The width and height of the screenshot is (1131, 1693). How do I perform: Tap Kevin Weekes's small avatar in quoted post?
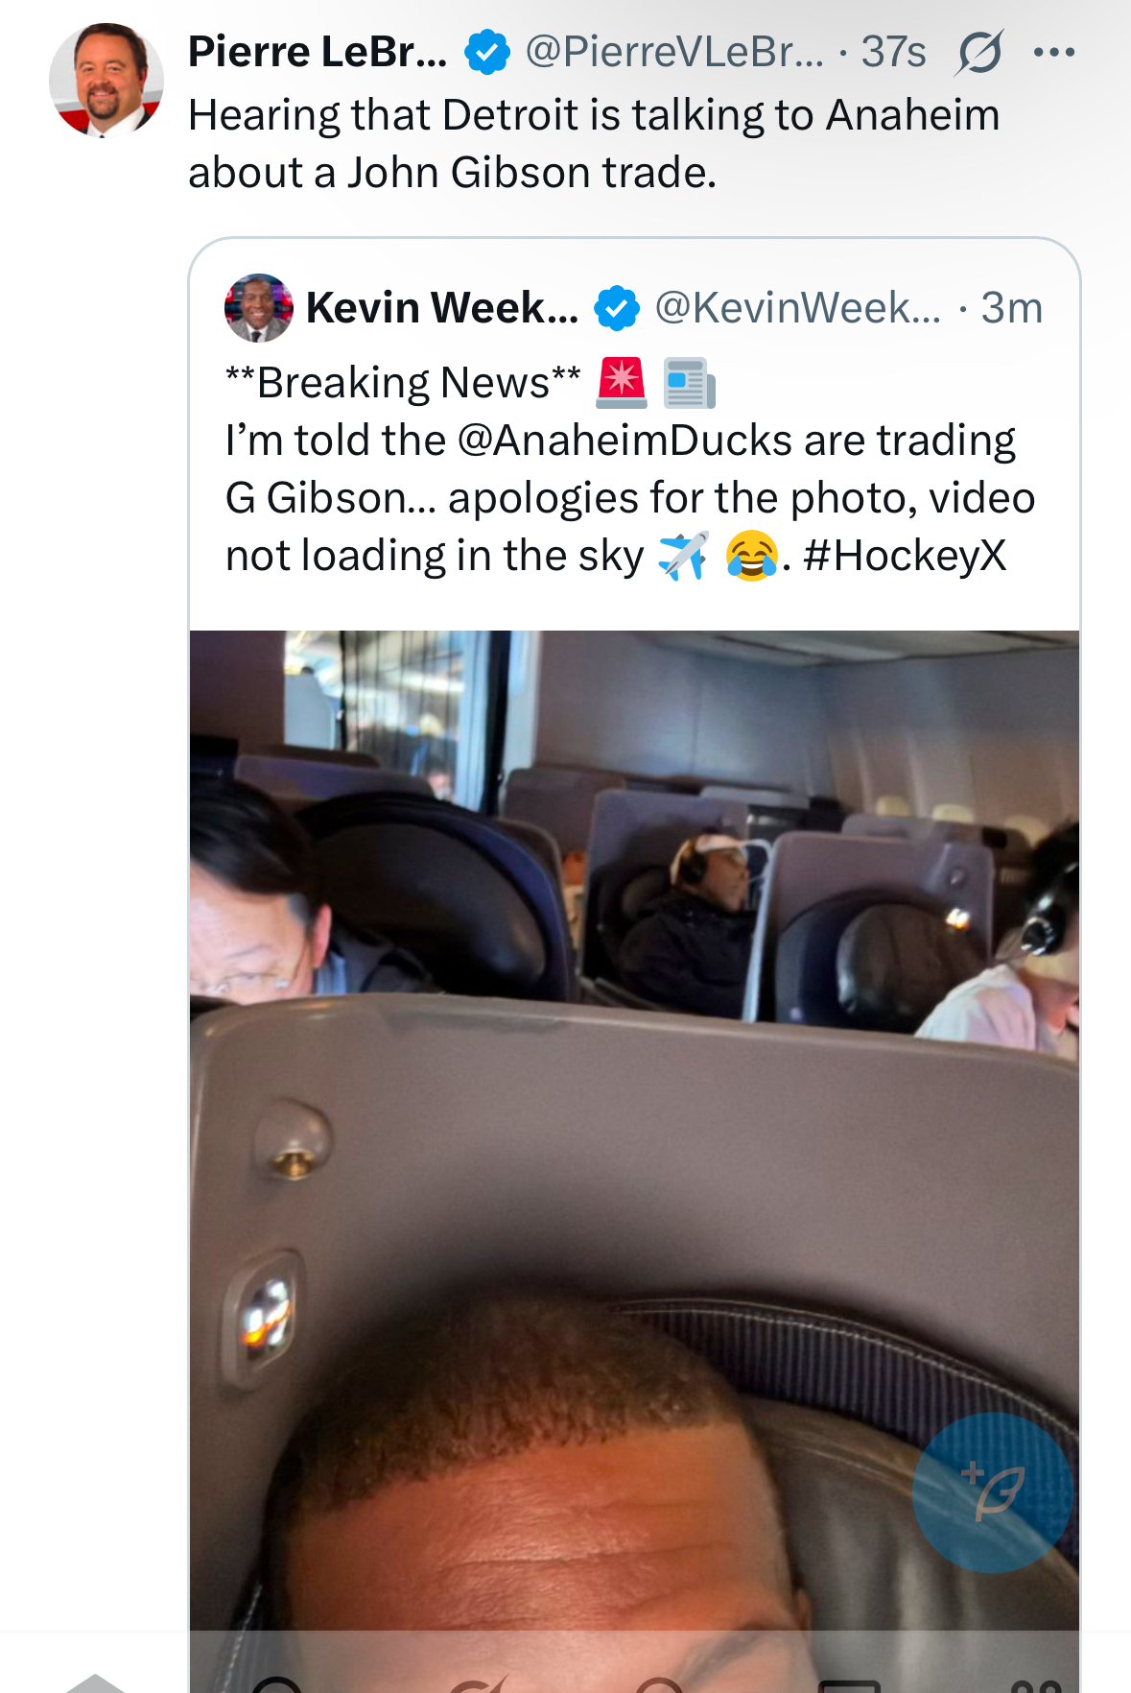pyautogui.click(x=259, y=308)
